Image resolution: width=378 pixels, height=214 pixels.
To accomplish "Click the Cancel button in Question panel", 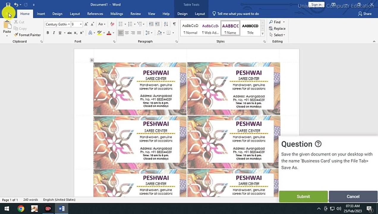I will click(353, 196).
